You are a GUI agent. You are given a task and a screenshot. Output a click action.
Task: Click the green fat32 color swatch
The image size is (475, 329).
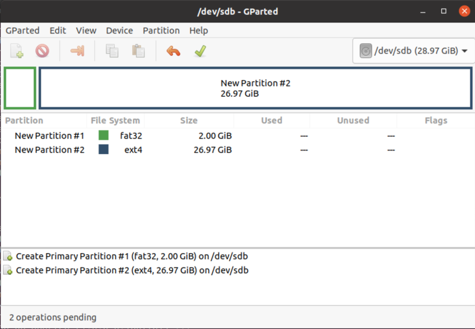click(x=103, y=135)
